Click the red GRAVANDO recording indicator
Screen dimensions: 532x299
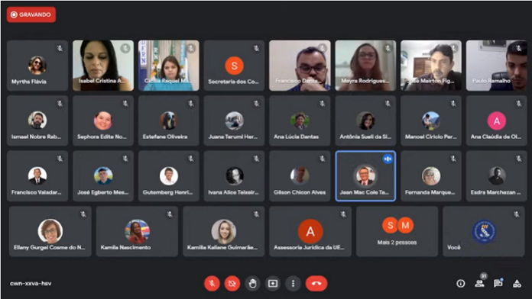tap(31, 14)
